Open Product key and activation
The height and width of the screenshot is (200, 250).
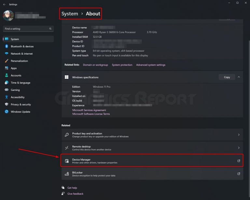[x=152, y=135]
